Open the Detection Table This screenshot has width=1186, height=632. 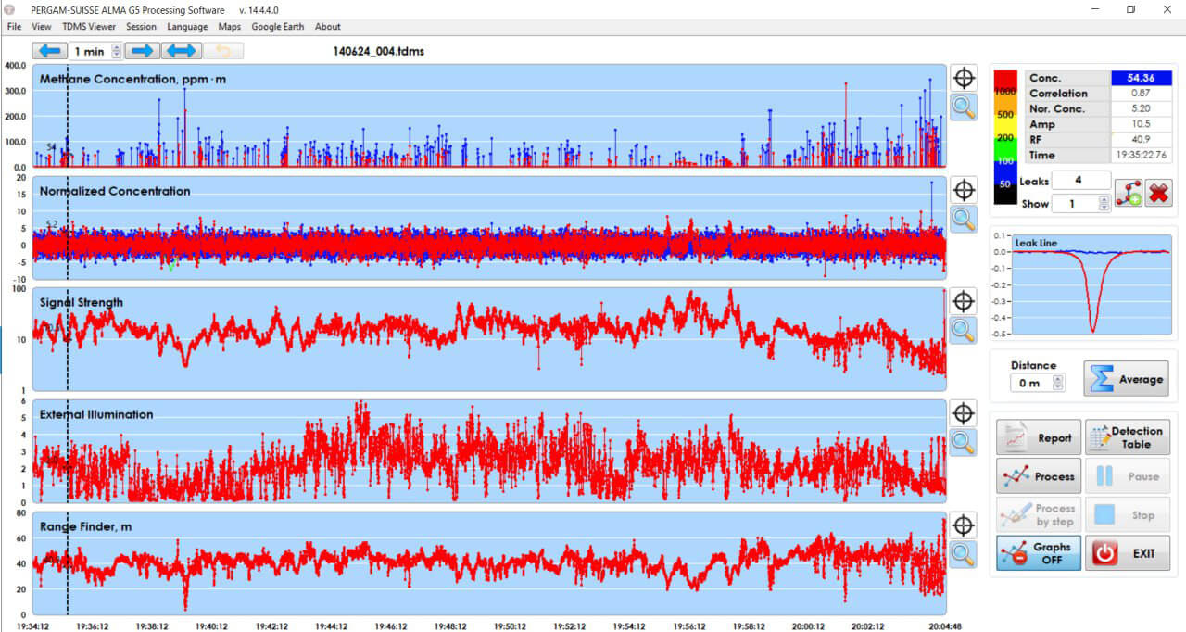(1127, 436)
